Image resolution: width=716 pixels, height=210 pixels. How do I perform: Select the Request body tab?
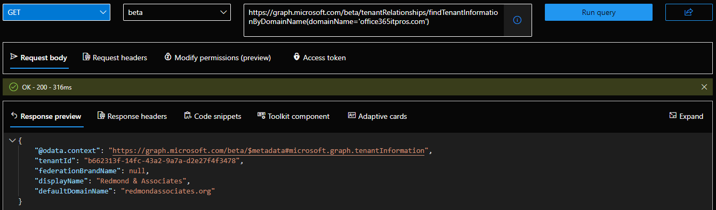(38, 58)
